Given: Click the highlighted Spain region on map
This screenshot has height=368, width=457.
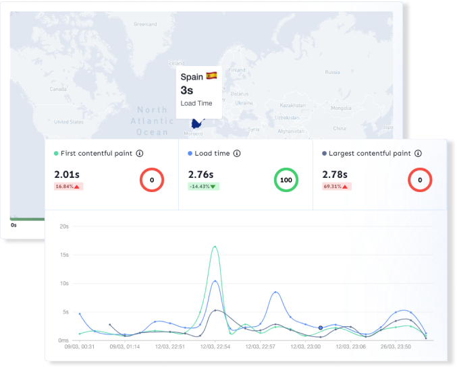Looking at the screenshot, I should pyautogui.click(x=197, y=125).
